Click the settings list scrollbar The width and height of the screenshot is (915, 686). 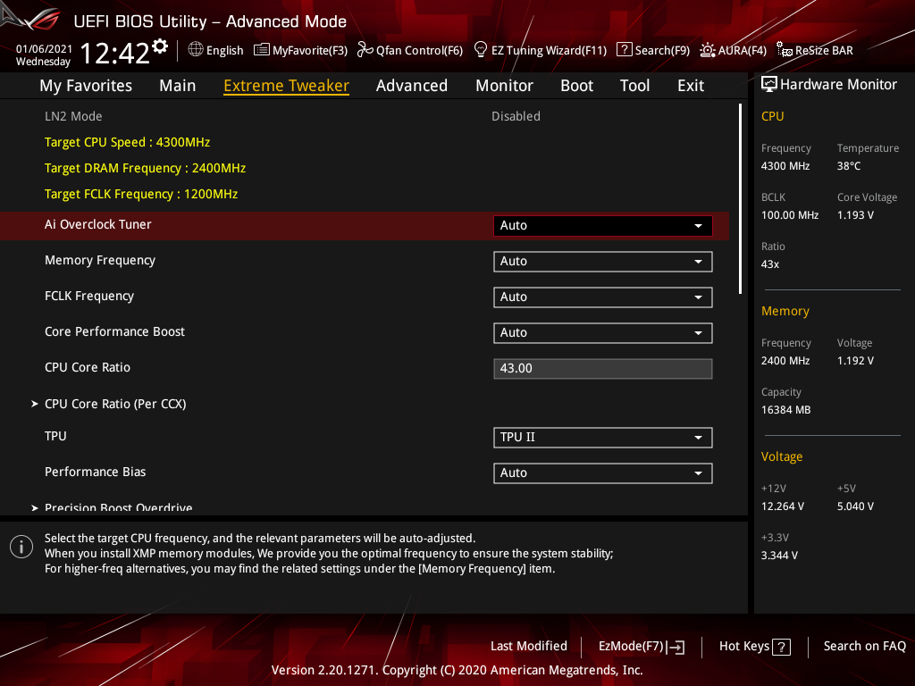740,198
